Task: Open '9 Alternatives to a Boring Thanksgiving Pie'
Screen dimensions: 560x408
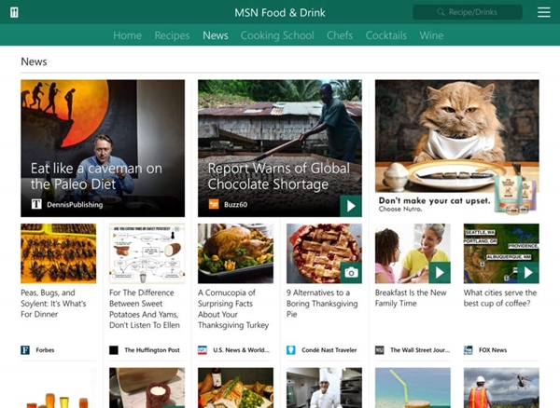Action: click(322, 304)
